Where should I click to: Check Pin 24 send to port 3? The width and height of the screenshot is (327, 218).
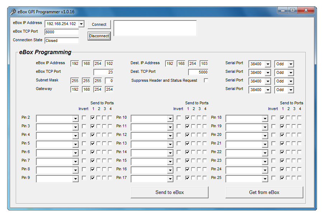[294, 169]
